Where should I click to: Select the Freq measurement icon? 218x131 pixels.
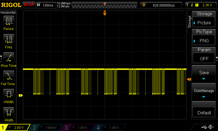9,40
